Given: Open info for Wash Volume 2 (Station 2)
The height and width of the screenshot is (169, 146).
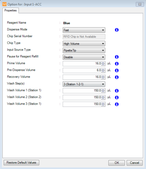Looking at the screenshot, I should [x=117, y=98].
